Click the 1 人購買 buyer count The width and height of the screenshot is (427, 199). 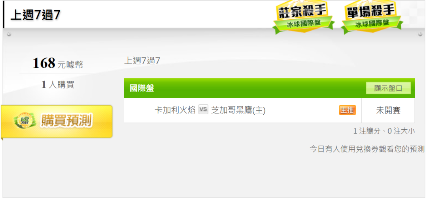click(58, 85)
